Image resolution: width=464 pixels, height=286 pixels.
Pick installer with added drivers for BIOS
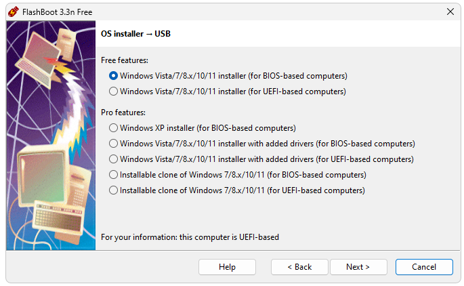[x=114, y=144]
